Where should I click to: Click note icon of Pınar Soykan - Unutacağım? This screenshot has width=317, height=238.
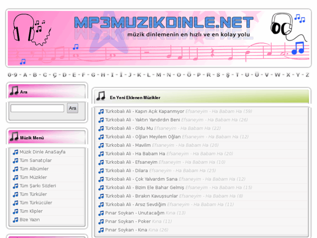101,213
